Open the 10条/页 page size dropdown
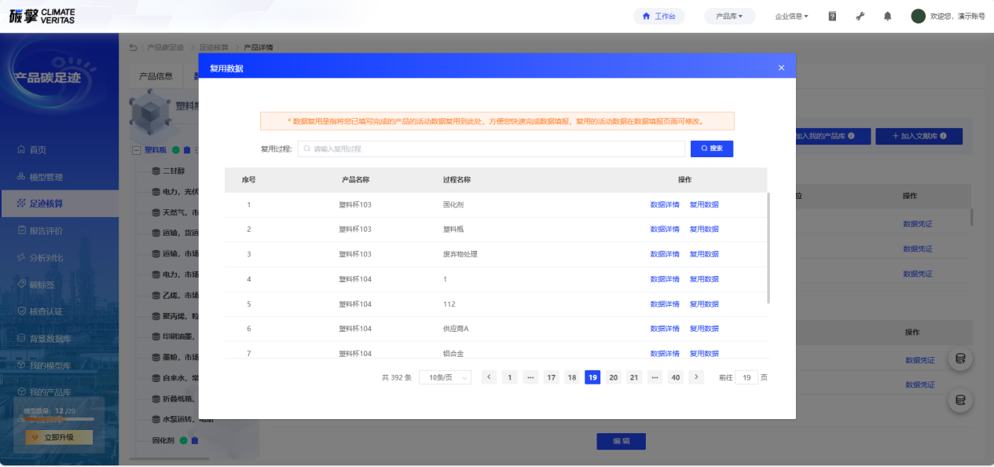 pyautogui.click(x=445, y=377)
